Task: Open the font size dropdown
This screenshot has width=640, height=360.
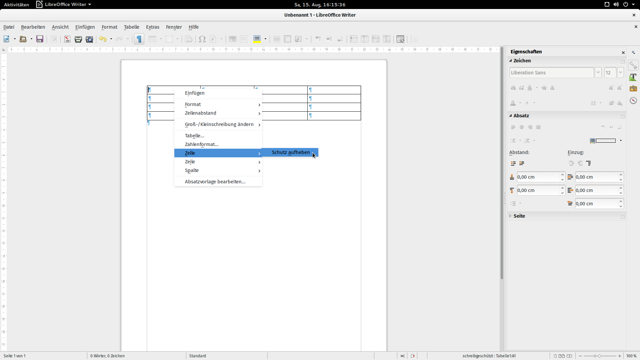Action: coord(620,73)
